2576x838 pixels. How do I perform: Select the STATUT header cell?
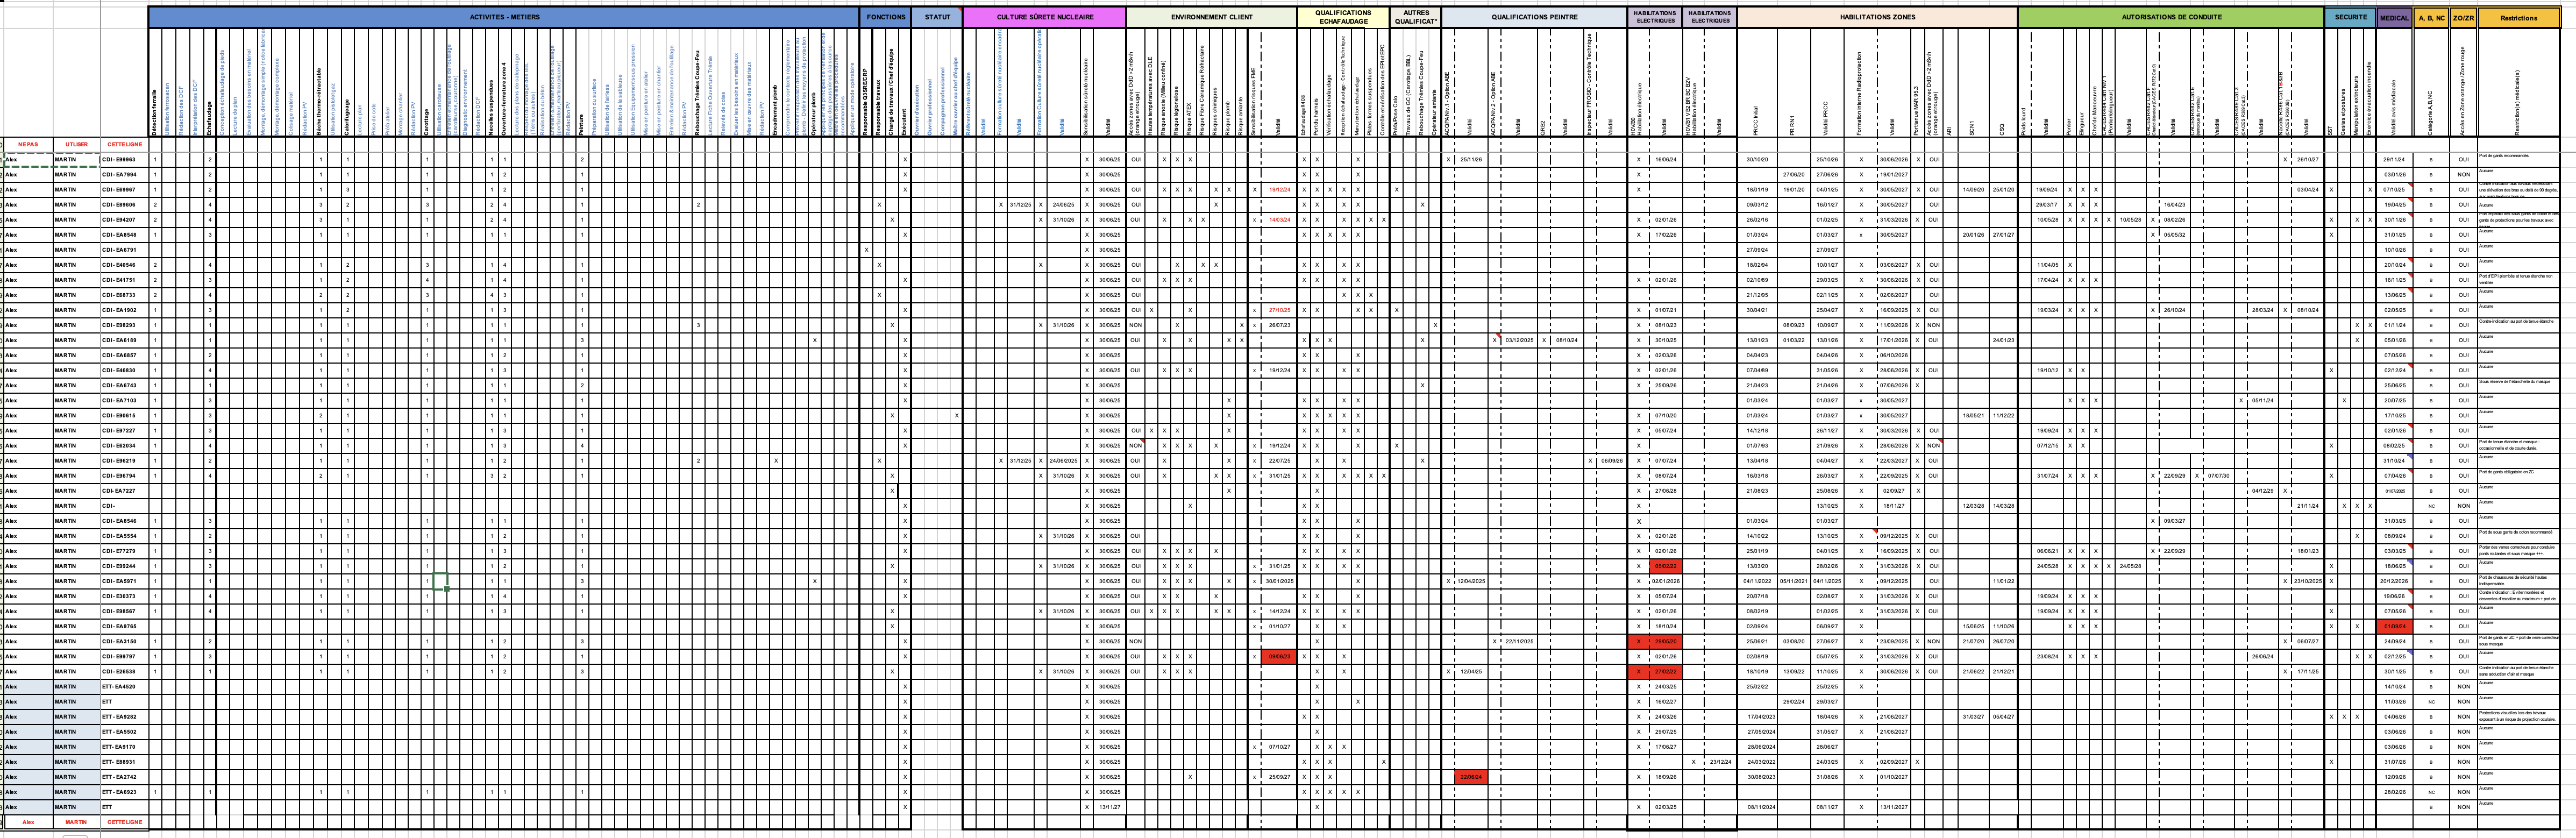click(937, 17)
